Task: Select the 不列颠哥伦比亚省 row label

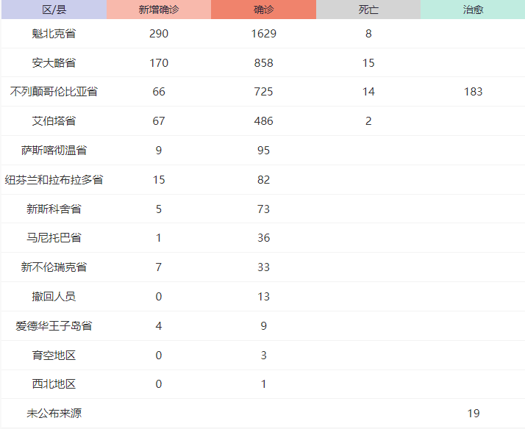Action: [54, 92]
